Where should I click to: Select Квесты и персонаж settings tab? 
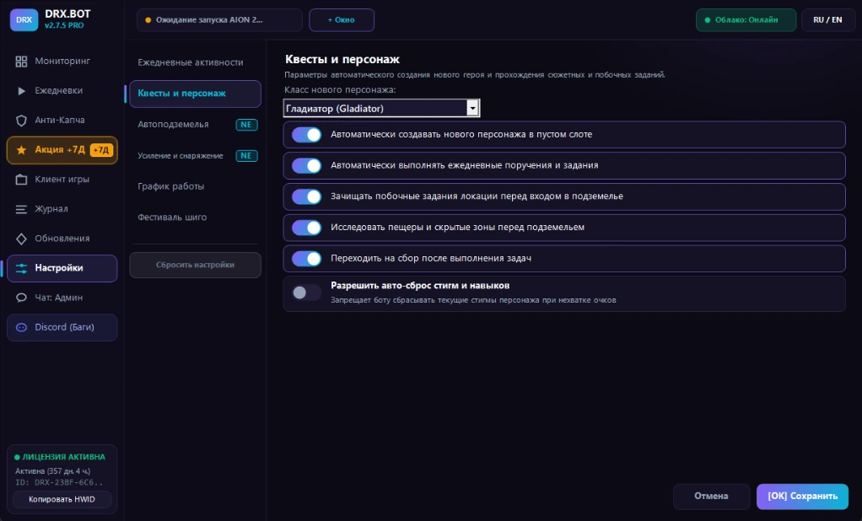pos(195,94)
